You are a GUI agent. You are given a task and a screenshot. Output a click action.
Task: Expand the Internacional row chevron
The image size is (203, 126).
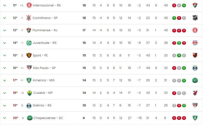point(5,5)
